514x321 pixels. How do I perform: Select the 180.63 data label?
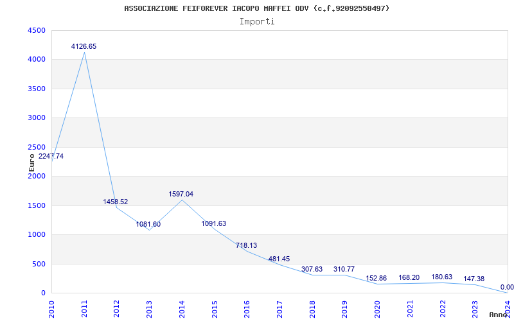point(441,277)
